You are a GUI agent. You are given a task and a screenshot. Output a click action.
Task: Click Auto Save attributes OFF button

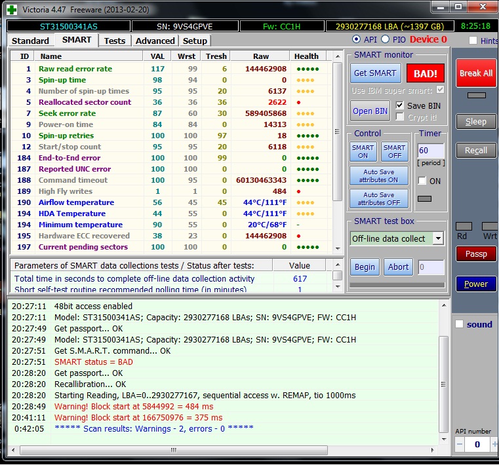(380, 198)
